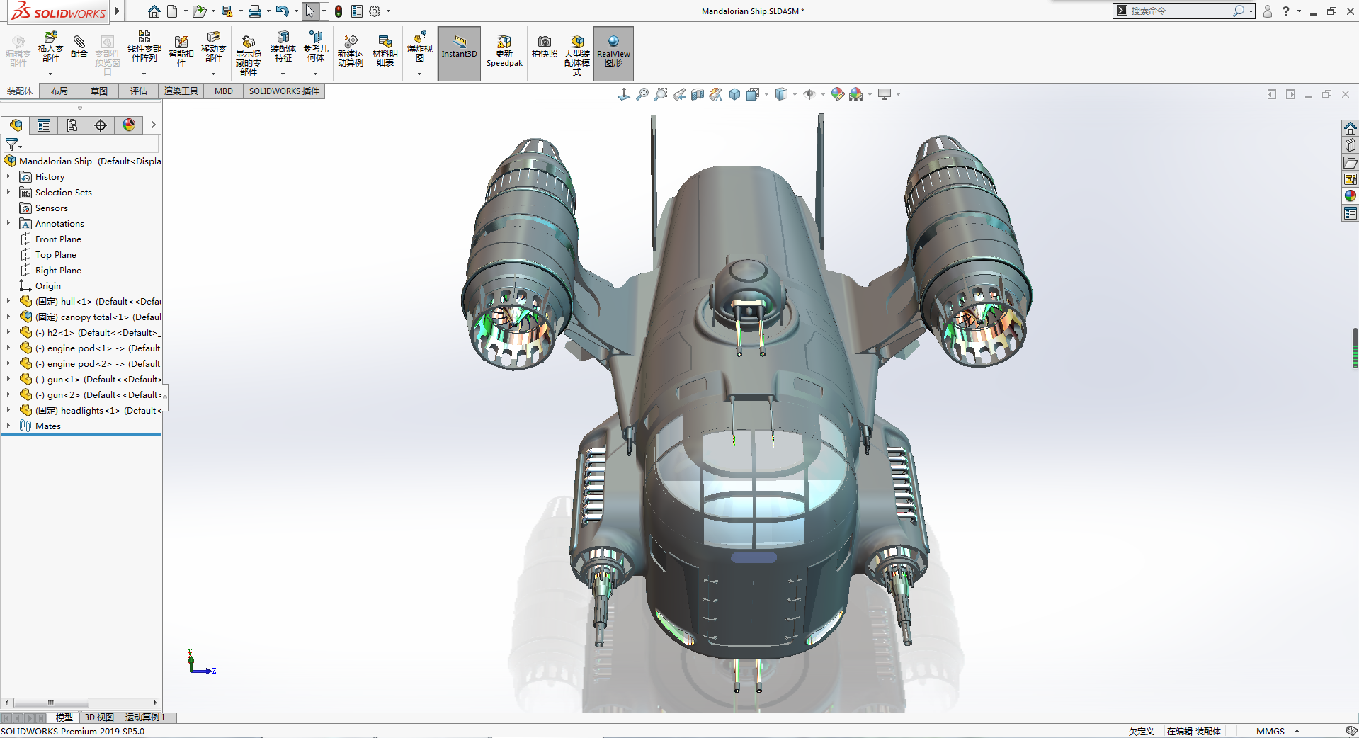This screenshot has width=1359, height=738.
Task: Open Design Library in right task pane
Action: 1350,145
